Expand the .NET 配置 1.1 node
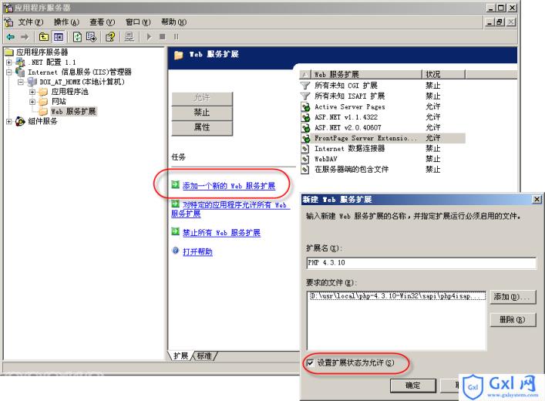Image resolution: width=545 pixels, height=401 pixels. 9,62
